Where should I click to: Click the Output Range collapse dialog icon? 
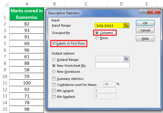click(126, 59)
